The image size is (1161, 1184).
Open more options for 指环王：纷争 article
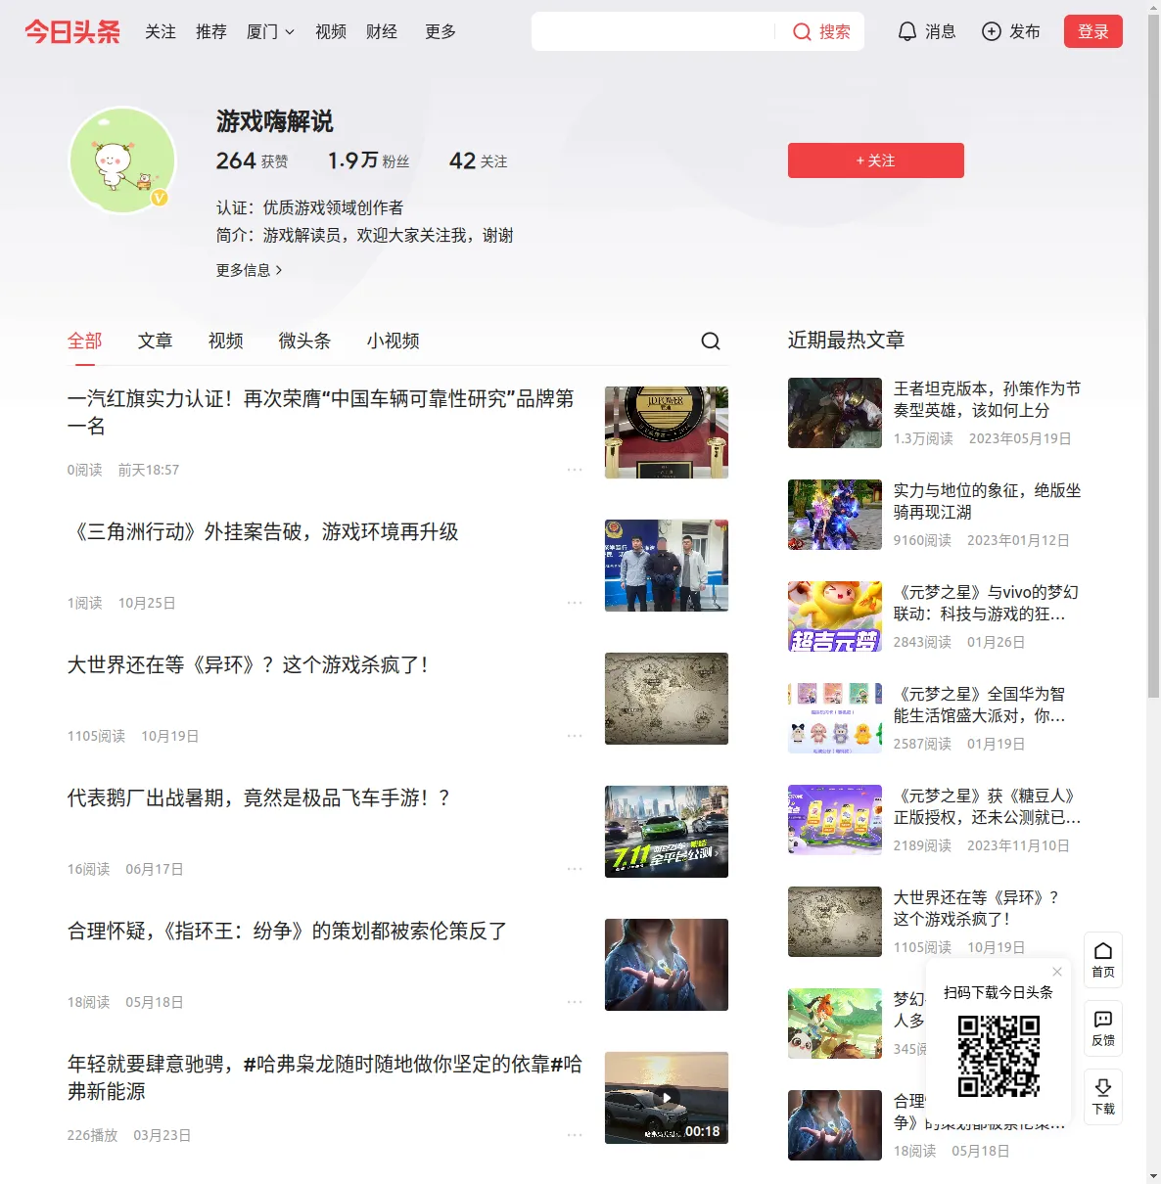coord(575,1002)
